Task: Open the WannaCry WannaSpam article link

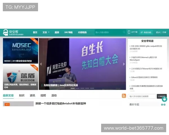Action: (x=143, y=58)
